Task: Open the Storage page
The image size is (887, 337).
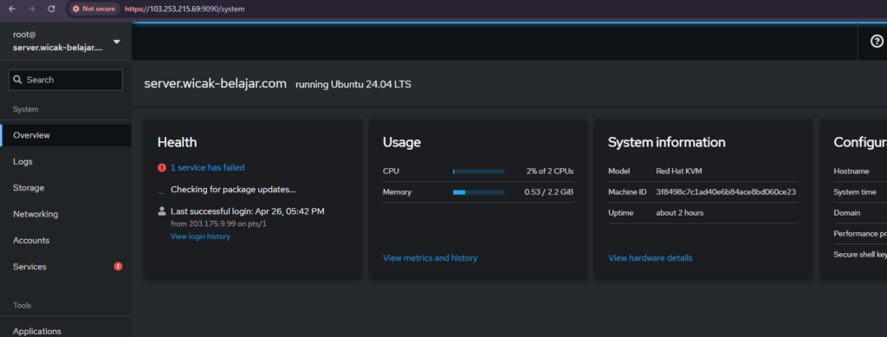Action: click(x=66, y=188)
